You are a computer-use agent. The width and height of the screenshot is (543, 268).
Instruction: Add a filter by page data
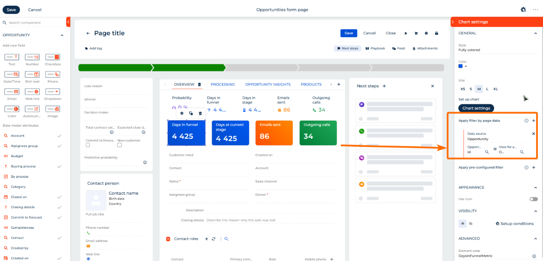(x=533, y=120)
